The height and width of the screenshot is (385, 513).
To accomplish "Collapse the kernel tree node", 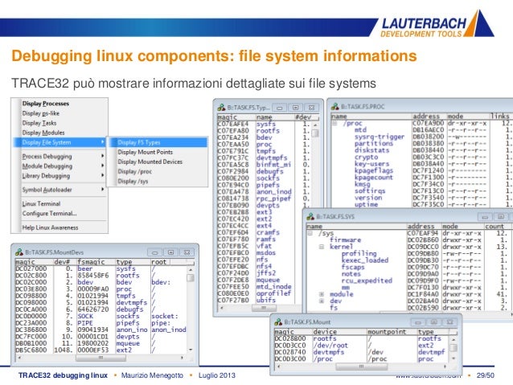I will [x=322, y=247].
